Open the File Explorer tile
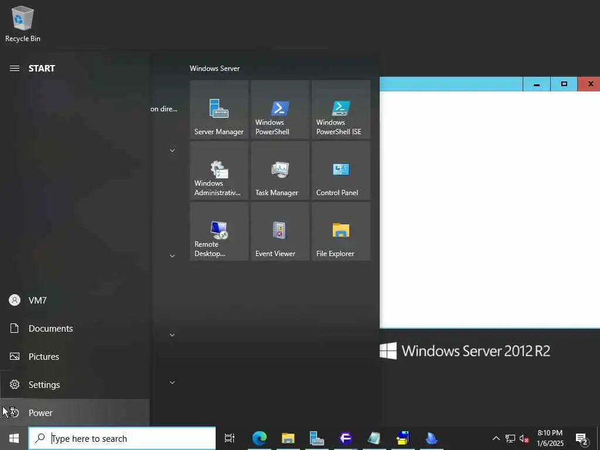 pos(341,231)
